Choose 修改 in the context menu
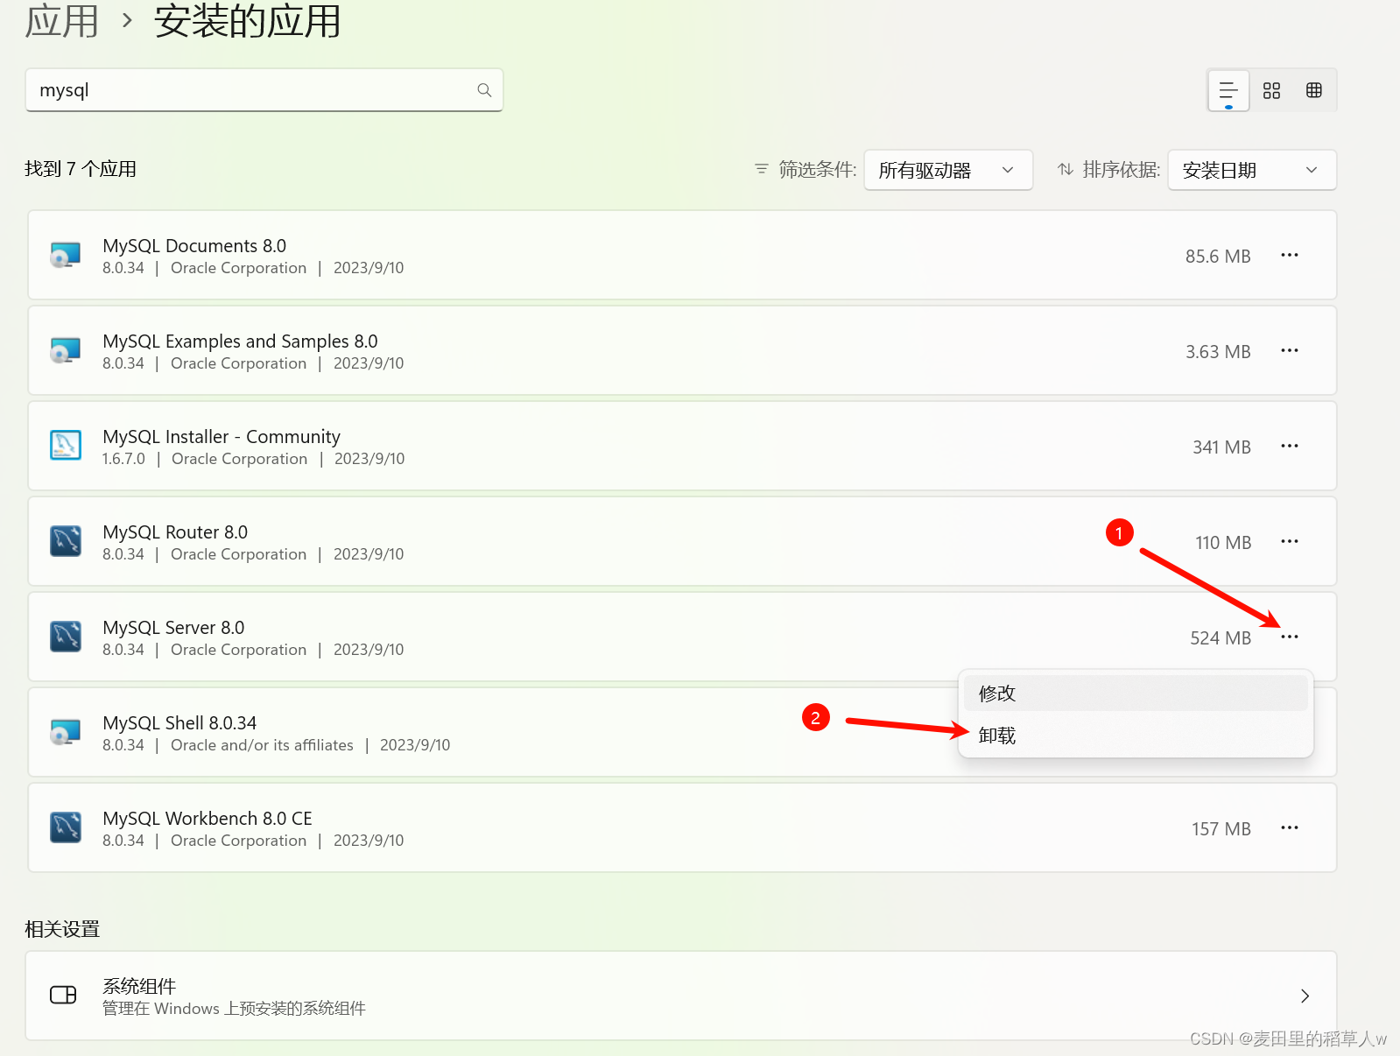This screenshot has height=1056, width=1400. click(1136, 693)
